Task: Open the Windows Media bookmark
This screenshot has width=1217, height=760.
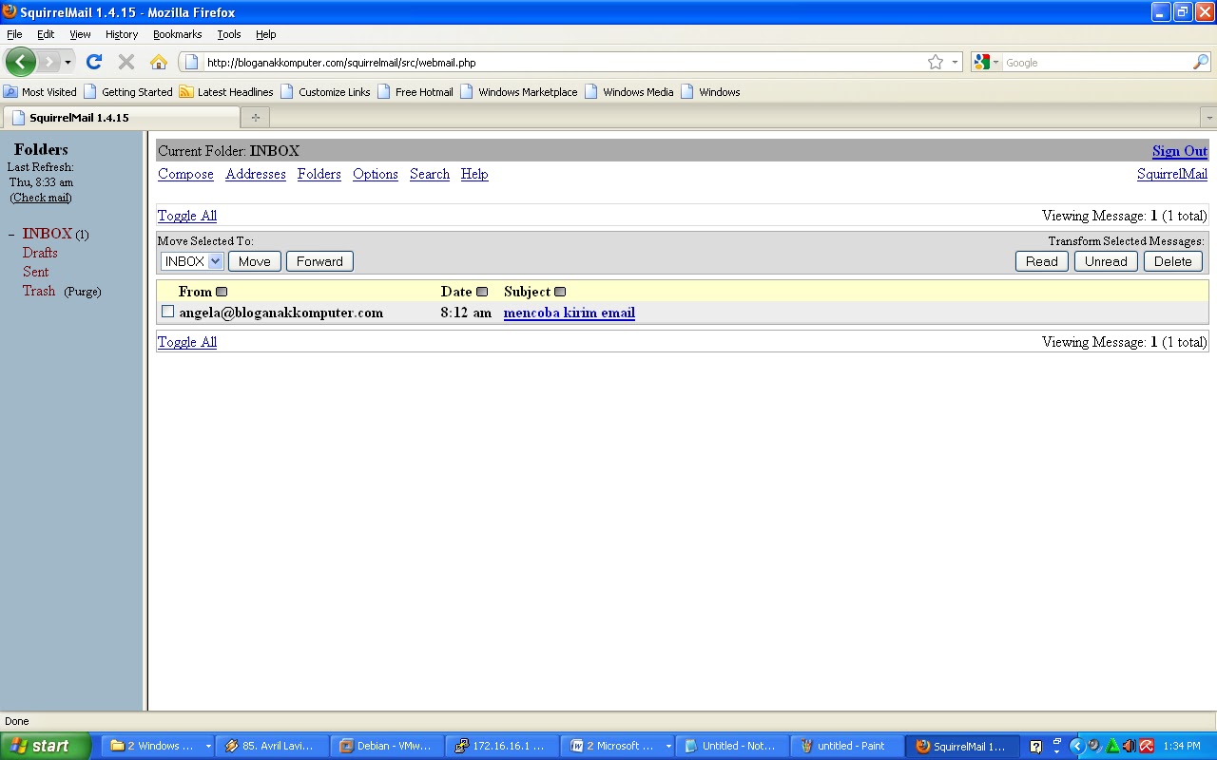Action: (x=629, y=92)
